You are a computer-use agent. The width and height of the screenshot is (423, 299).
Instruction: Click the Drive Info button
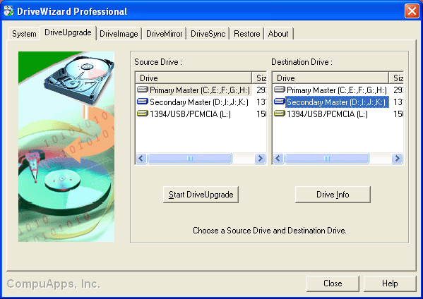tap(333, 195)
